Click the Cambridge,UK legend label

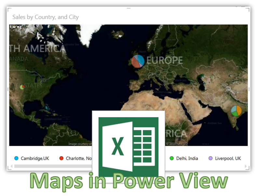click(x=35, y=158)
